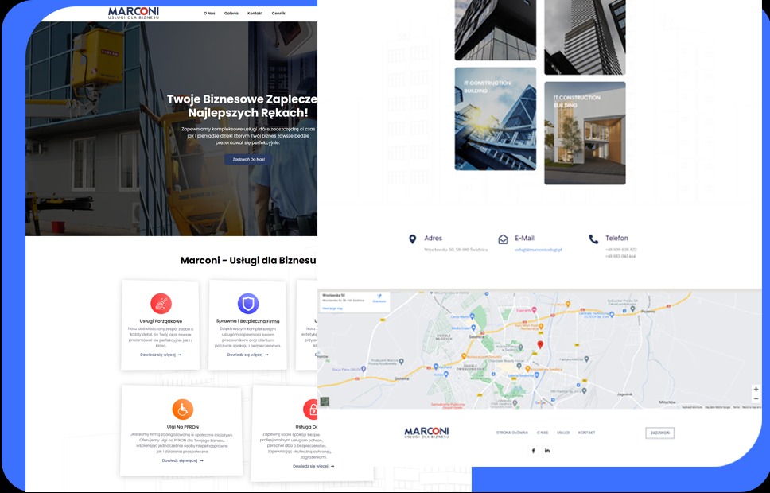
Task: Open O Nas in the top navigation
Action: click(208, 13)
